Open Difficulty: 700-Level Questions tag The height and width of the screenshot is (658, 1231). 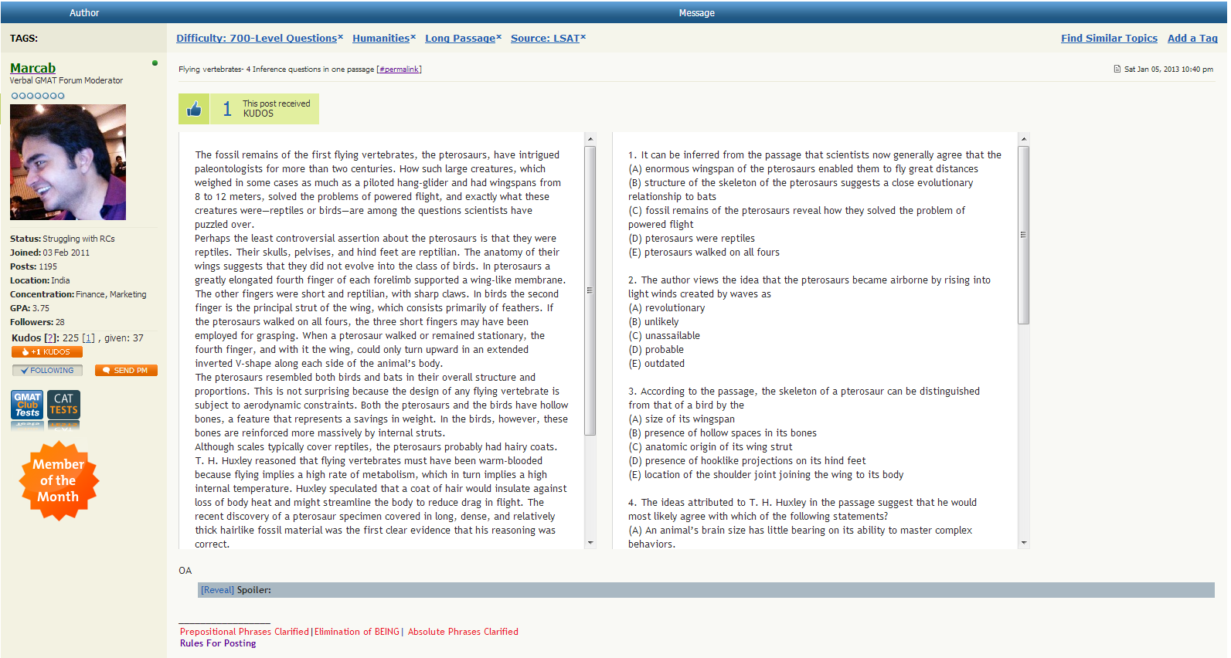257,38
